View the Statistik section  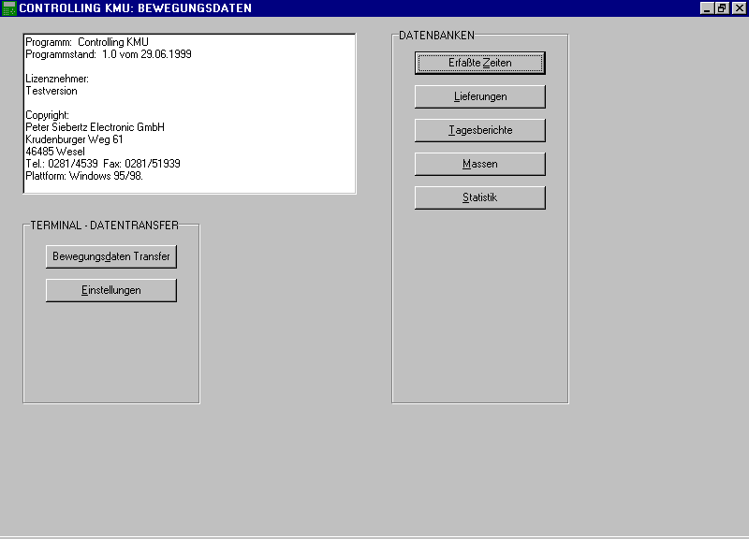click(479, 197)
